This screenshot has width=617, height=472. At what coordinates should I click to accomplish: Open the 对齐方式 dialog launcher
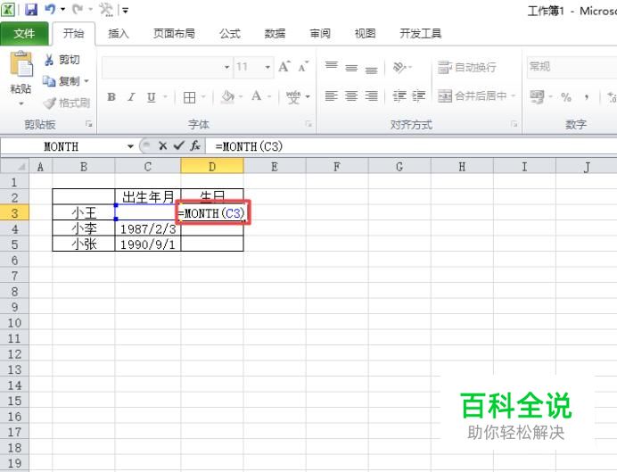point(514,124)
